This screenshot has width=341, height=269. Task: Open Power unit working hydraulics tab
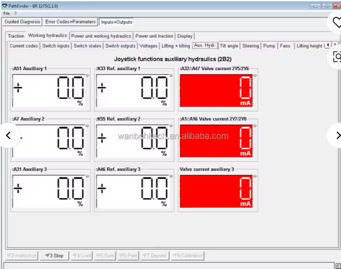101,36
